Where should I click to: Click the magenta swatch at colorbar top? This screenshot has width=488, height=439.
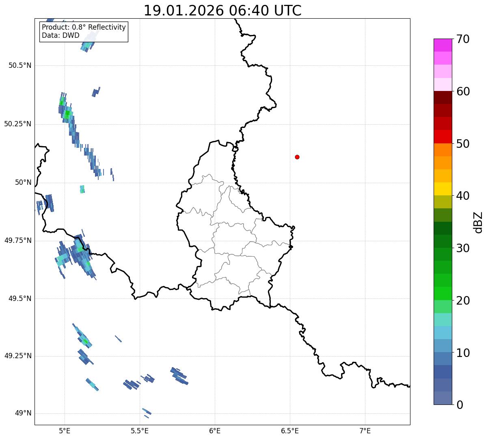pos(443,45)
